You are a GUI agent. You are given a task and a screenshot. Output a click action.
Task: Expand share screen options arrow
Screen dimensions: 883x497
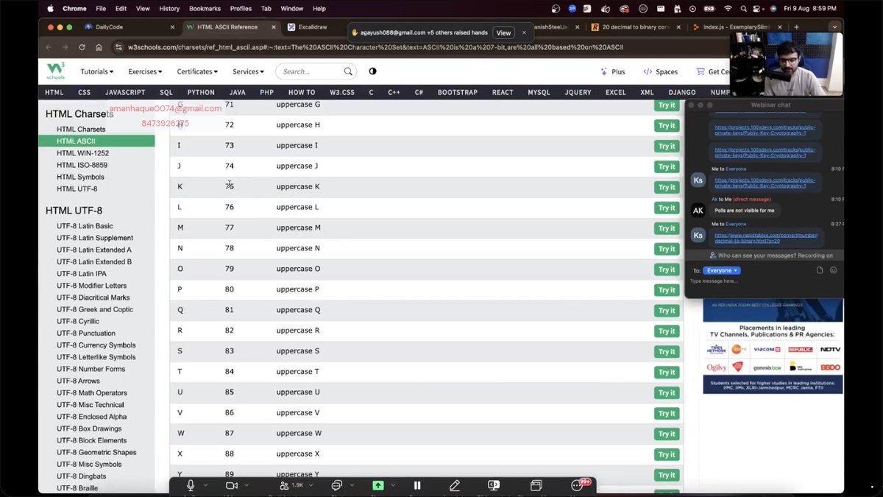(x=393, y=485)
